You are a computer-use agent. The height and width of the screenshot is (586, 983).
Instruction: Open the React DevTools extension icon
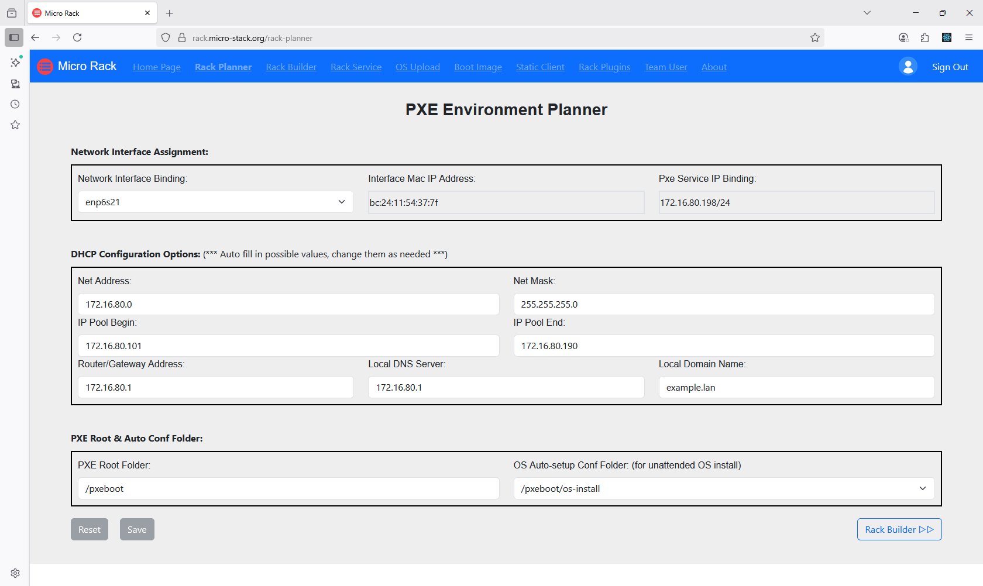click(x=947, y=37)
